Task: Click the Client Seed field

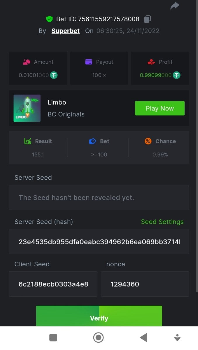Action: 53,284
